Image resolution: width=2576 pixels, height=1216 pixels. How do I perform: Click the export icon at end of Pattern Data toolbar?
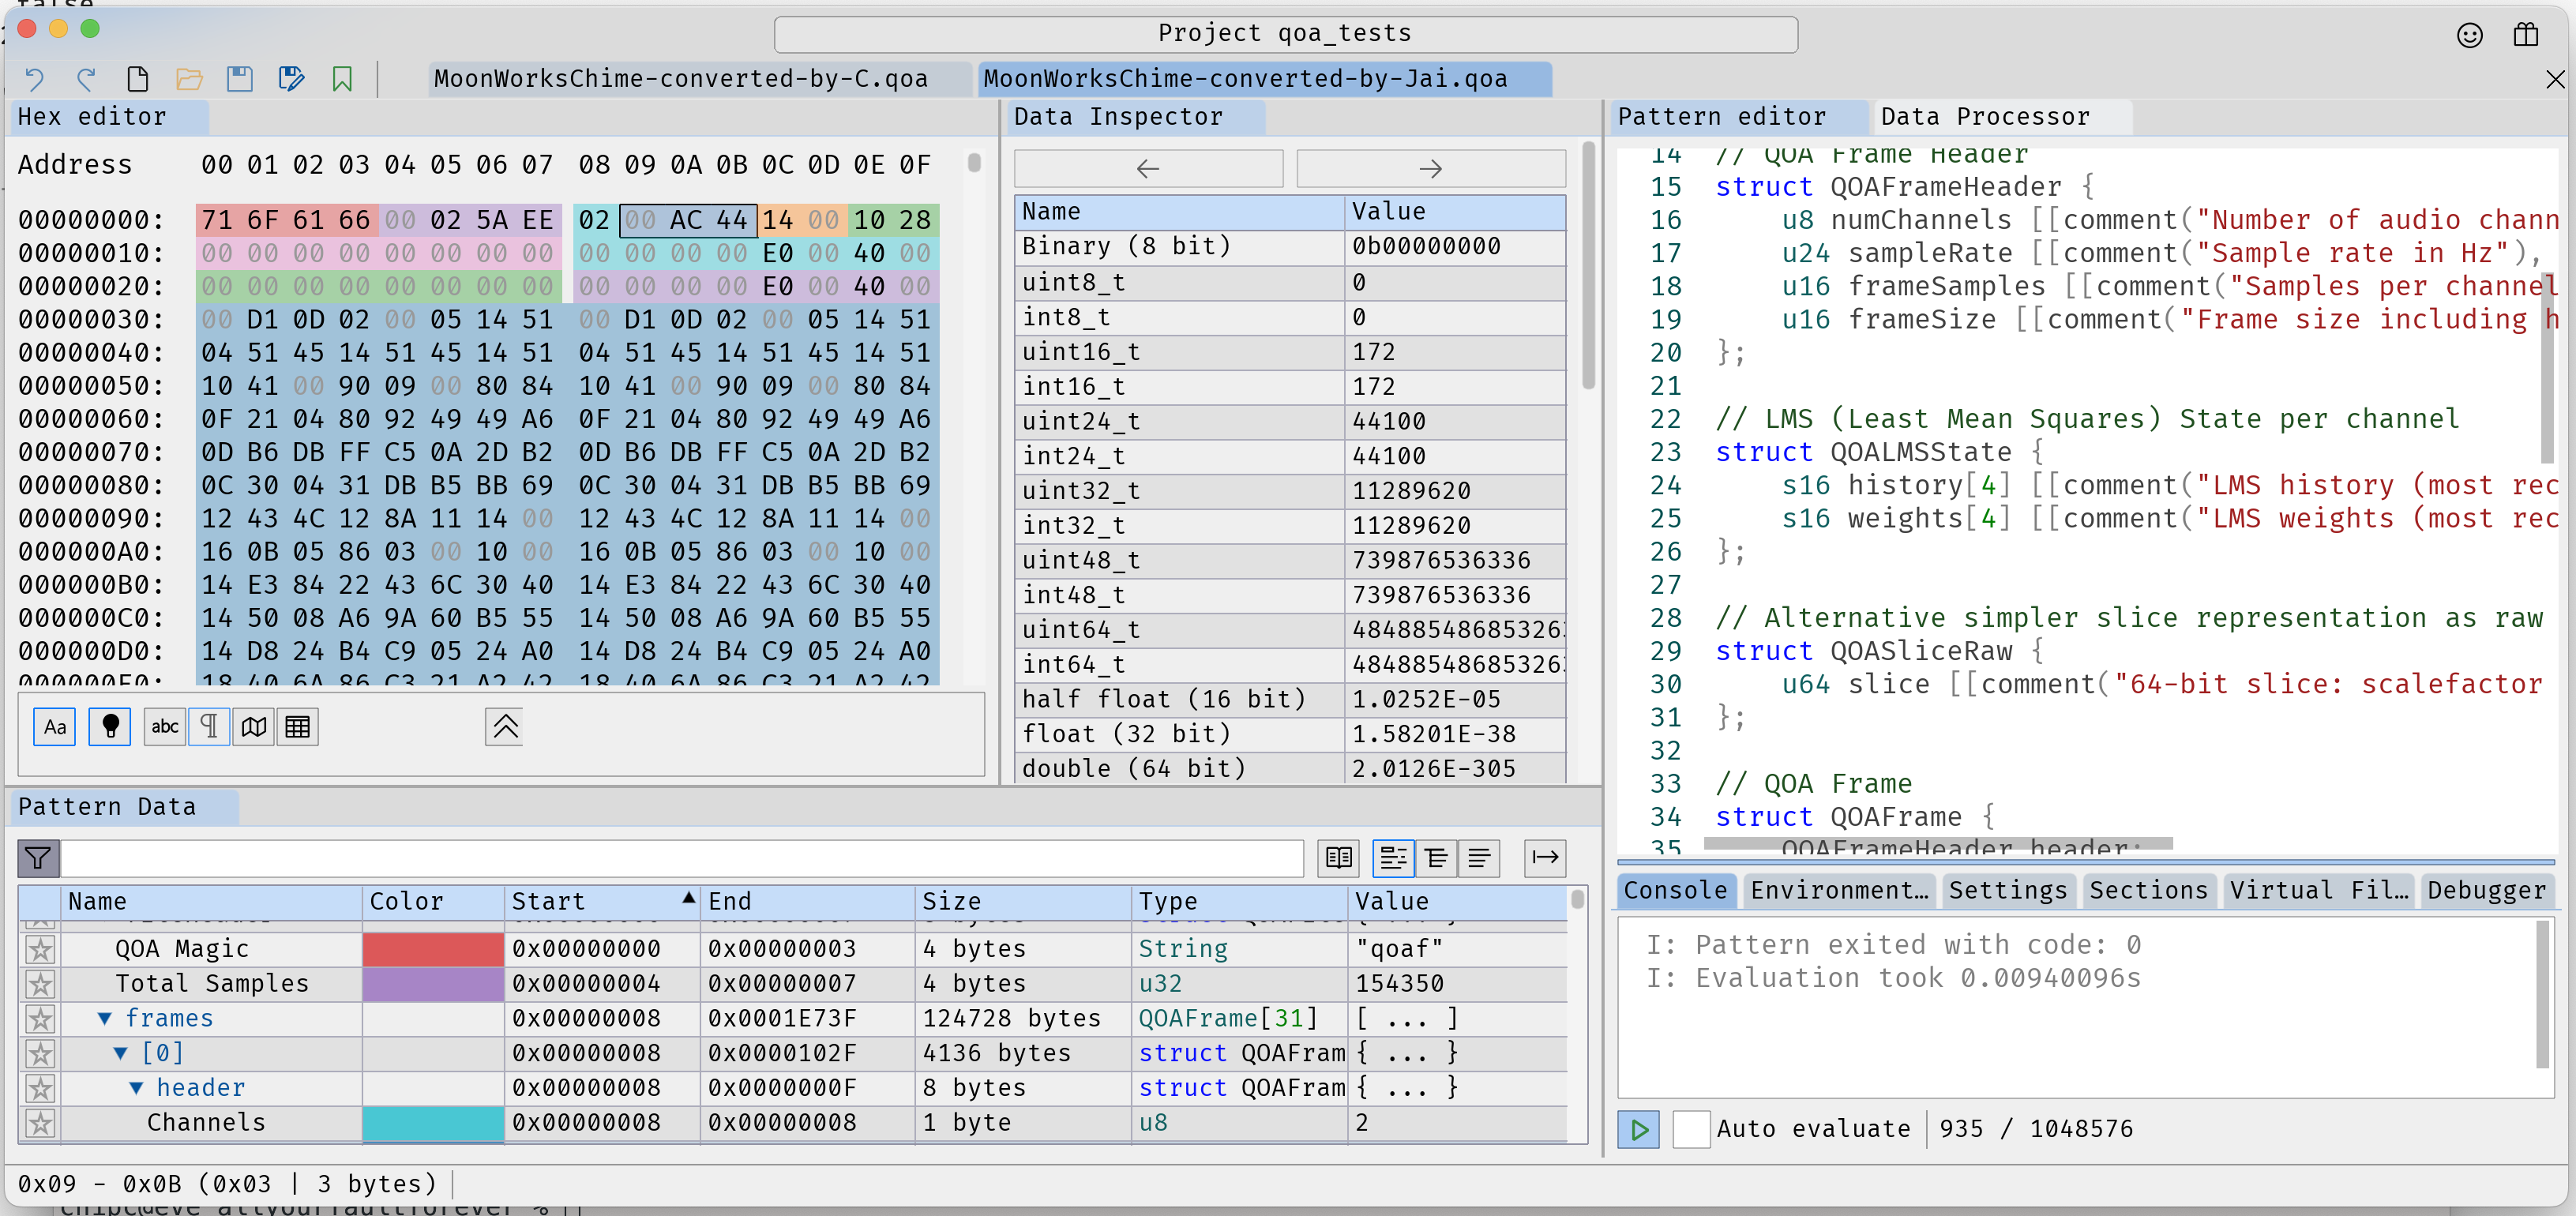click(x=1545, y=858)
